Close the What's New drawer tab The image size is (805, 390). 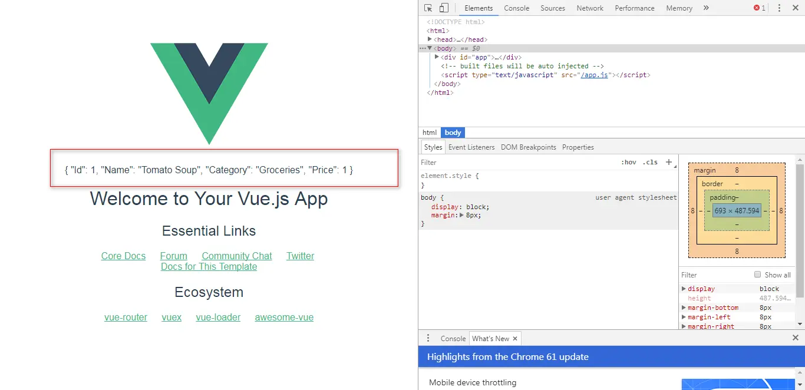pos(515,339)
